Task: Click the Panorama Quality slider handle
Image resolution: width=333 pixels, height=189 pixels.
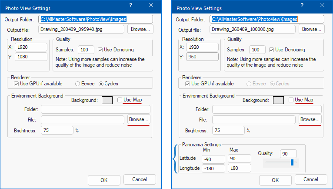Action: tap(292, 162)
